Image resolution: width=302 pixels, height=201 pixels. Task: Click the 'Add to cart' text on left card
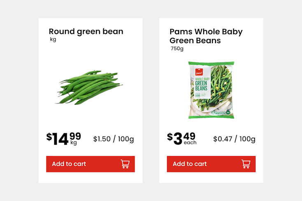(69, 164)
